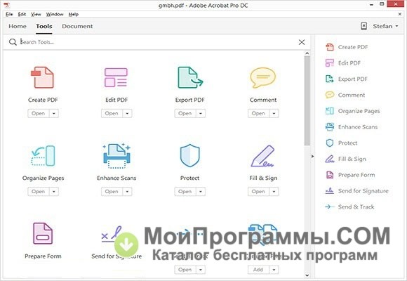Screen dimensions: 407x281
Task: Click the large Comment speech bubble icon
Action: click(x=263, y=78)
